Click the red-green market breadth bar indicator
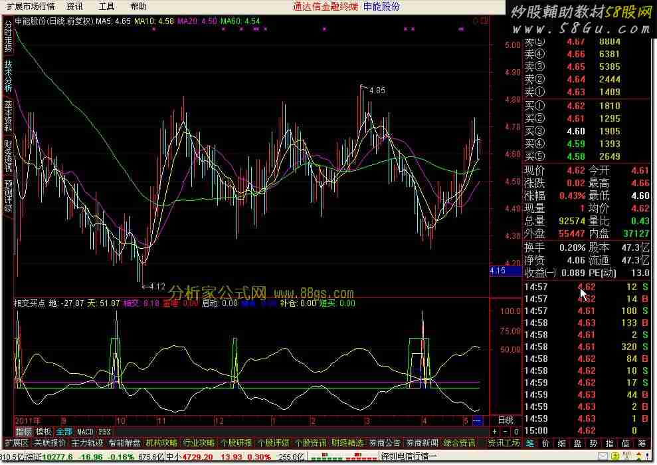Viewport: 657px width, 465px height. point(343,456)
